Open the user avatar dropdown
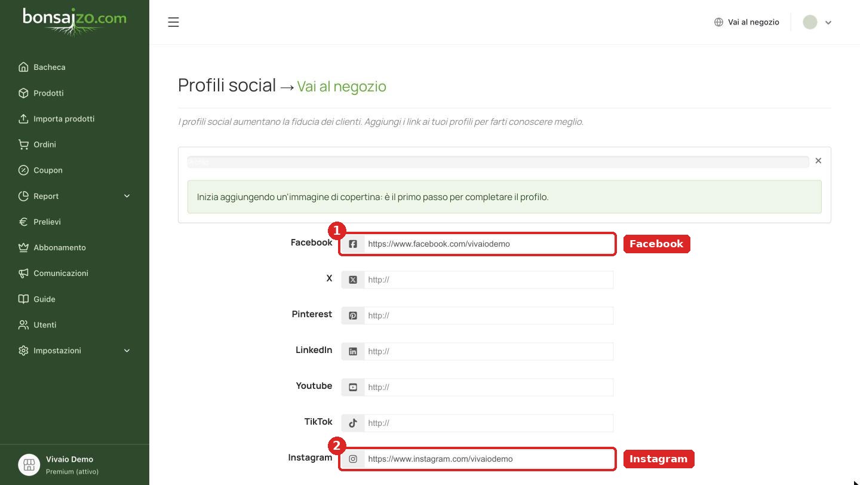 [818, 22]
